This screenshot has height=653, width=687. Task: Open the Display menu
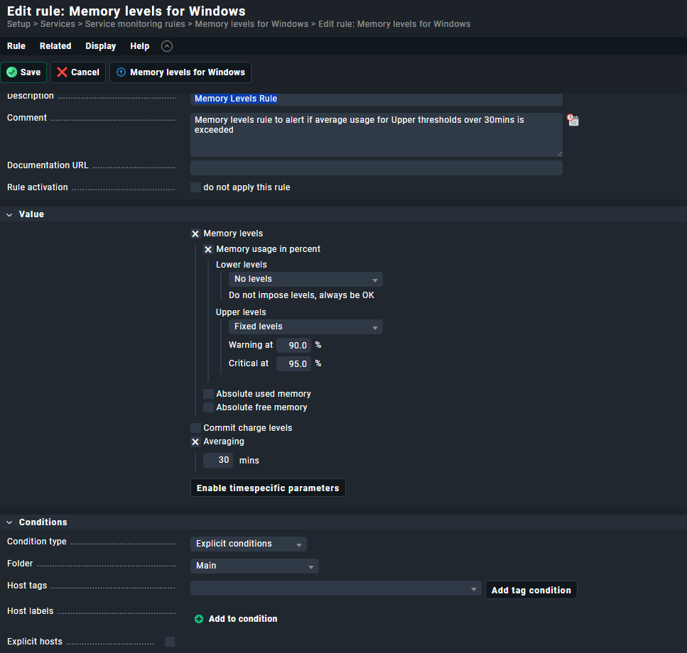101,46
